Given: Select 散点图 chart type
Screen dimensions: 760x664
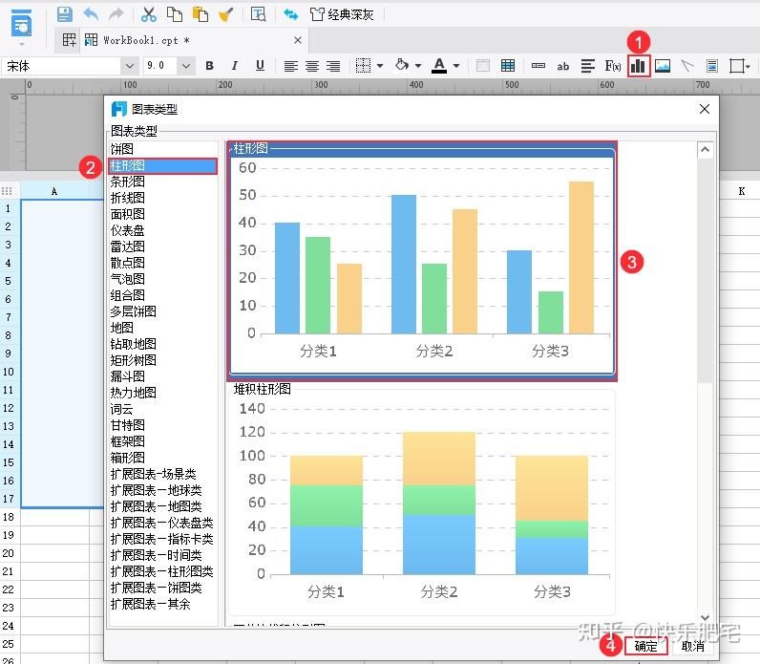Looking at the screenshot, I should click(x=163, y=263).
